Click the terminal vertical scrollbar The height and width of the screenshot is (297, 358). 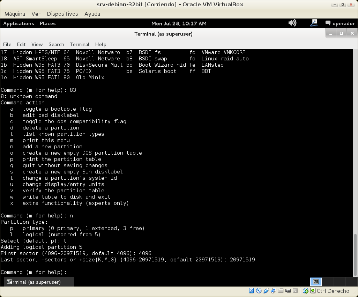[x=356, y=255]
